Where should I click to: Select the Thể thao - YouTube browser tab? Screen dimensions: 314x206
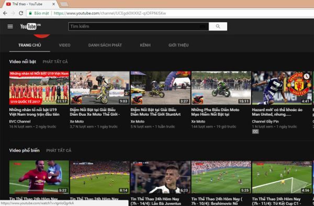tap(30, 4)
